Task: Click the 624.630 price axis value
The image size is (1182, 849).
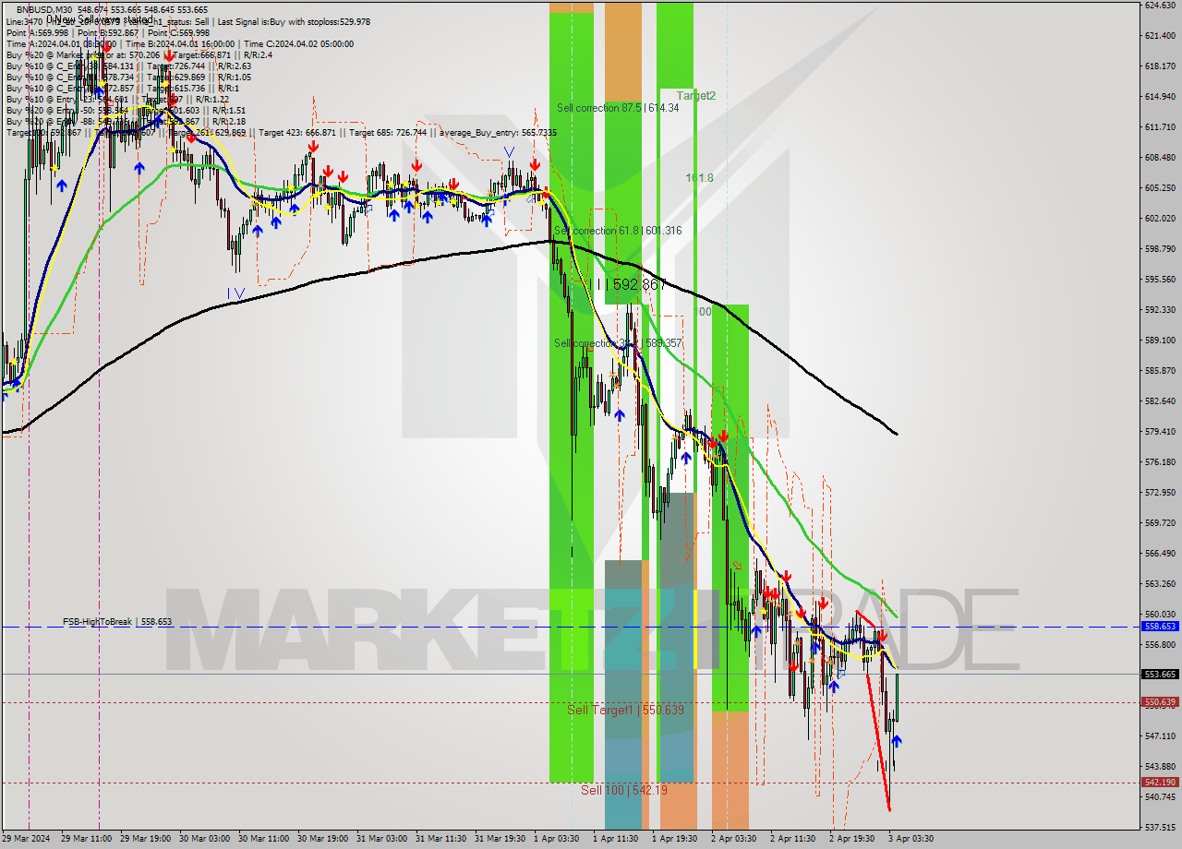Action: [x=1160, y=6]
